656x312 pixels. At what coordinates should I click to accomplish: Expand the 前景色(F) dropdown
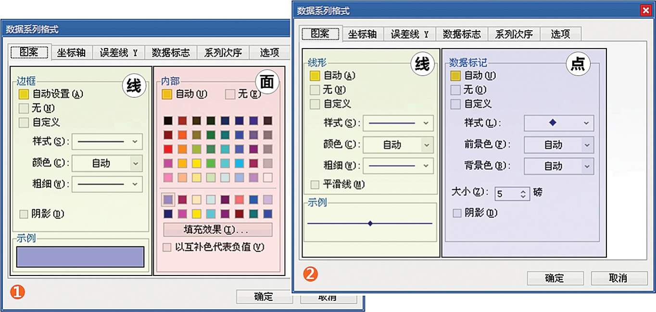pos(587,145)
